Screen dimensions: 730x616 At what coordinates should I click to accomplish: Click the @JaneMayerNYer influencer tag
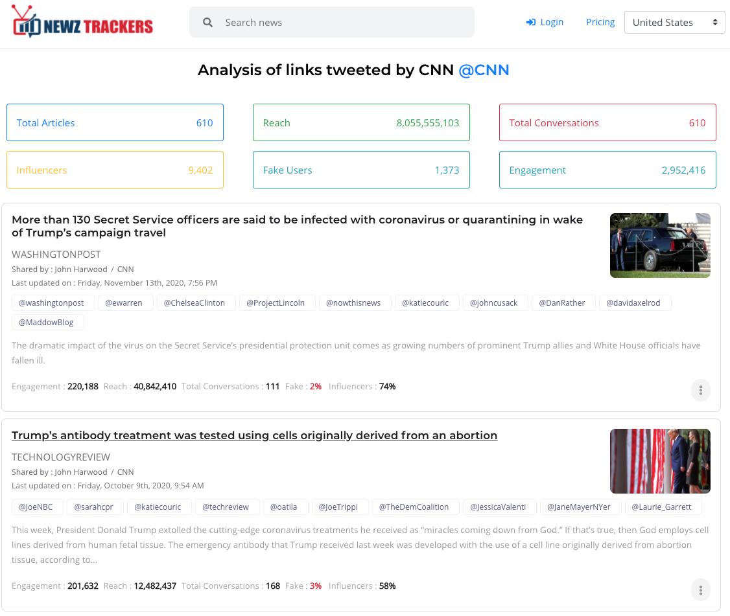click(x=580, y=507)
